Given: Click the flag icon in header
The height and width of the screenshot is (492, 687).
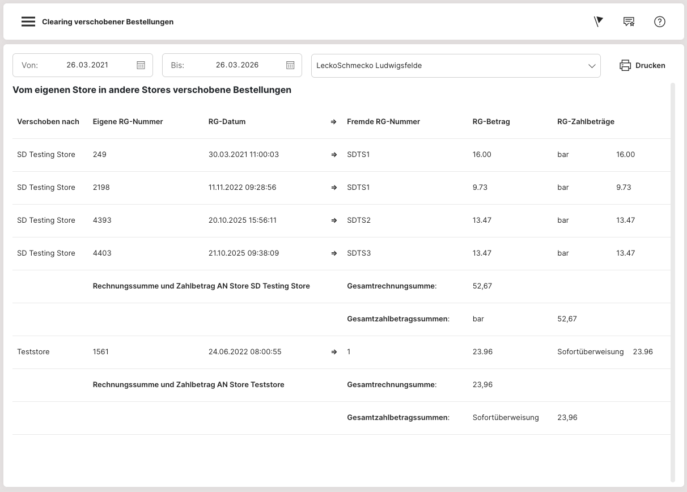Looking at the screenshot, I should click(598, 22).
